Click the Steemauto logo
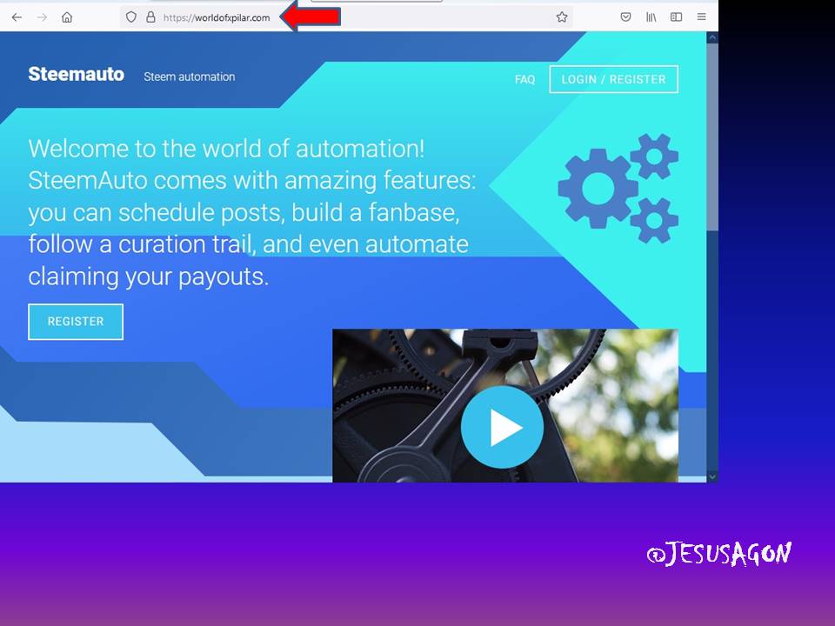 tap(77, 74)
